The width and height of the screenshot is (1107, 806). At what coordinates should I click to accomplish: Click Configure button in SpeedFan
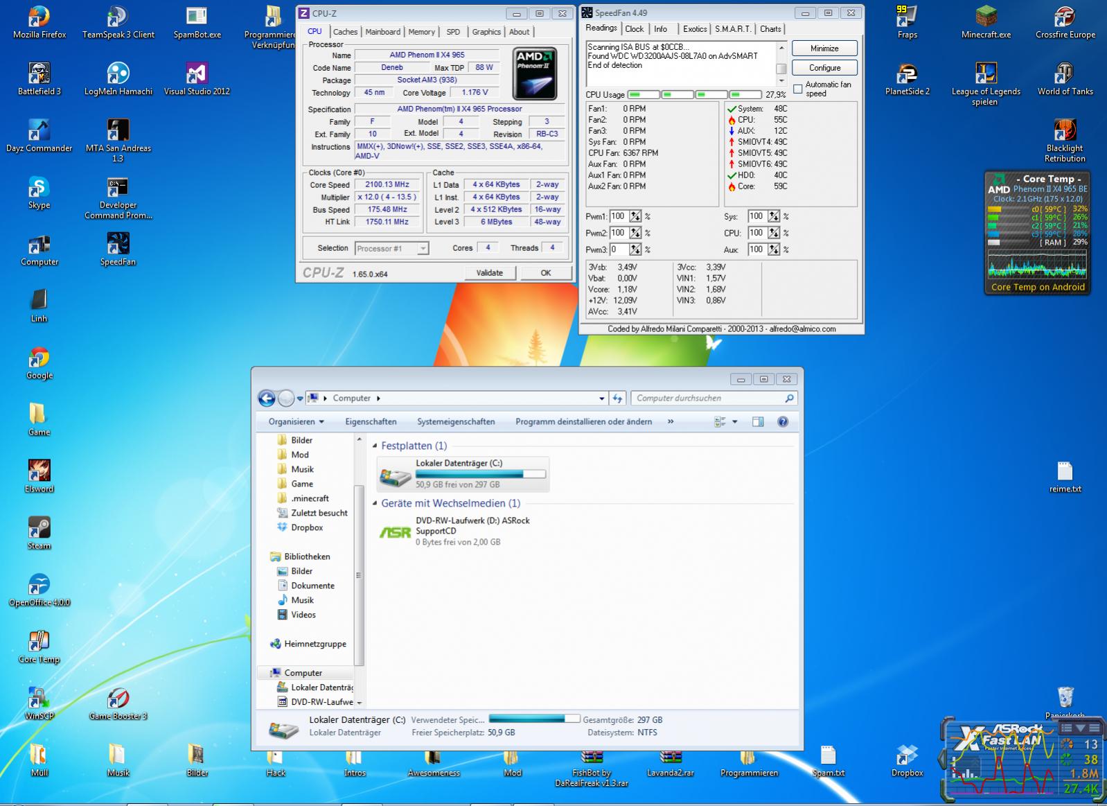click(824, 68)
